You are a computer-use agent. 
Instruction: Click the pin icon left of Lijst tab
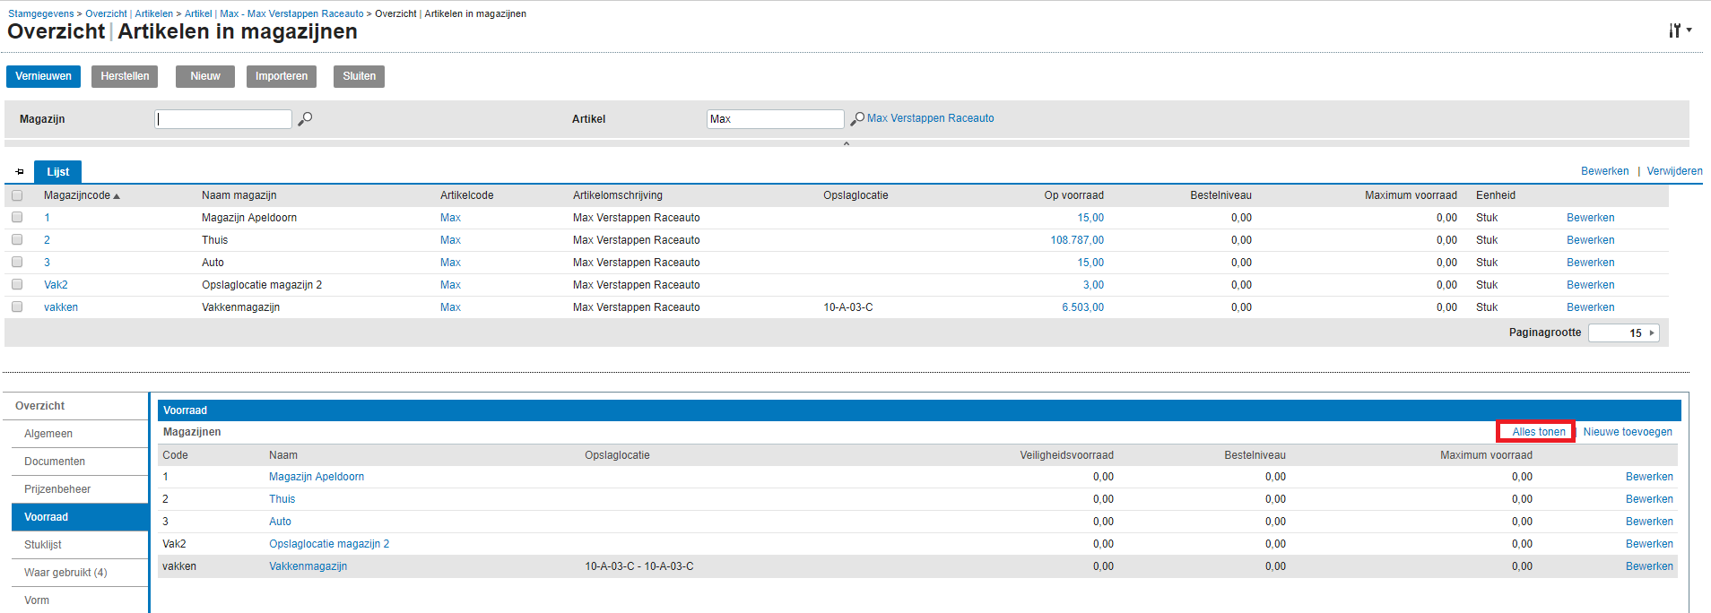point(20,172)
